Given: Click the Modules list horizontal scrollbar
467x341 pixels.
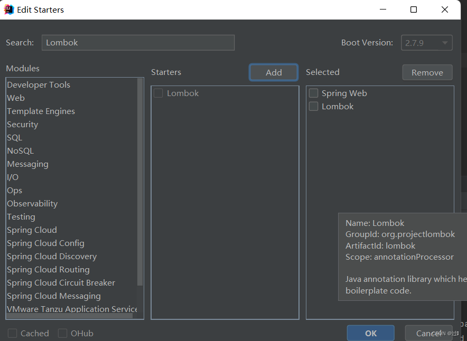Looking at the screenshot, I should coord(69,316).
